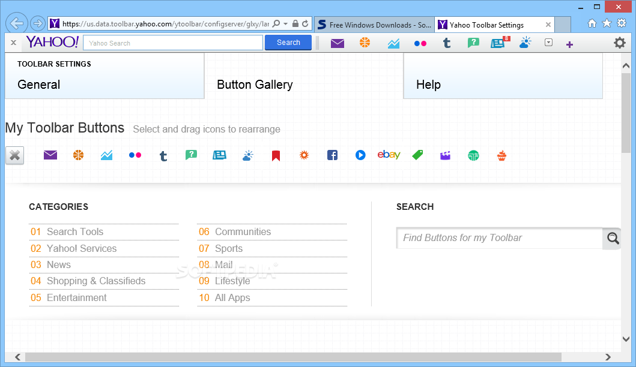Close the Yahoo toolbar with the small X

[13, 43]
